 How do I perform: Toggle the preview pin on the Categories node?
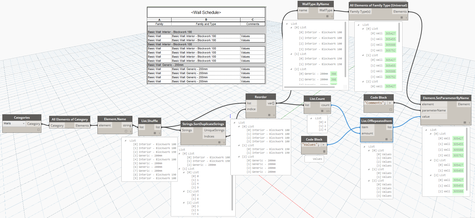coord(39,130)
